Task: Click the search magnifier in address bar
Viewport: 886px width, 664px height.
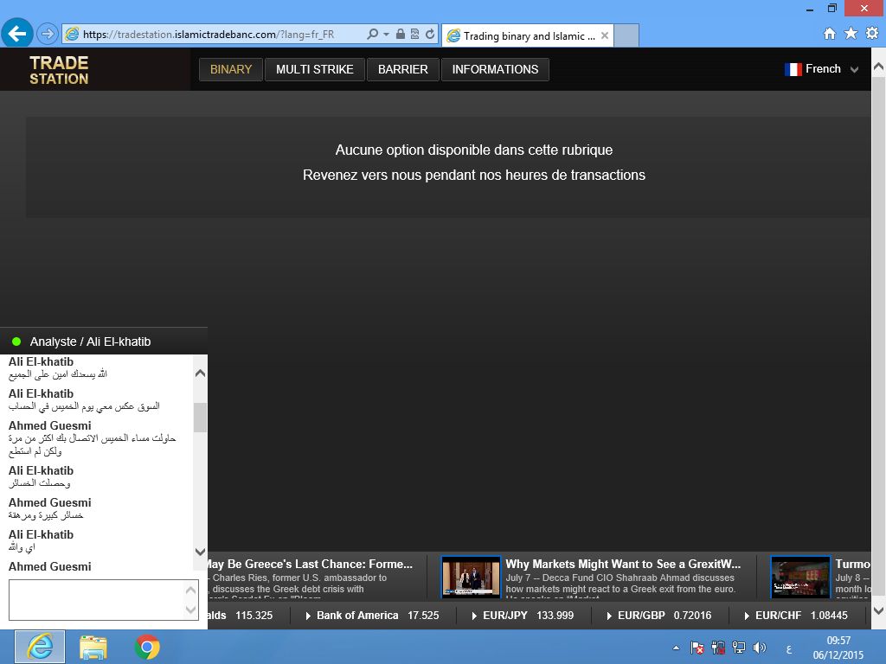Action: 372,34
